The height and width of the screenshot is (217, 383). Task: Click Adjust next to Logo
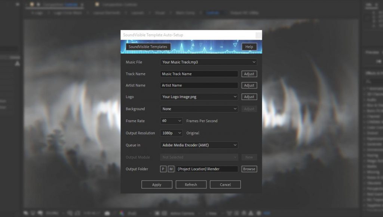coord(249,97)
